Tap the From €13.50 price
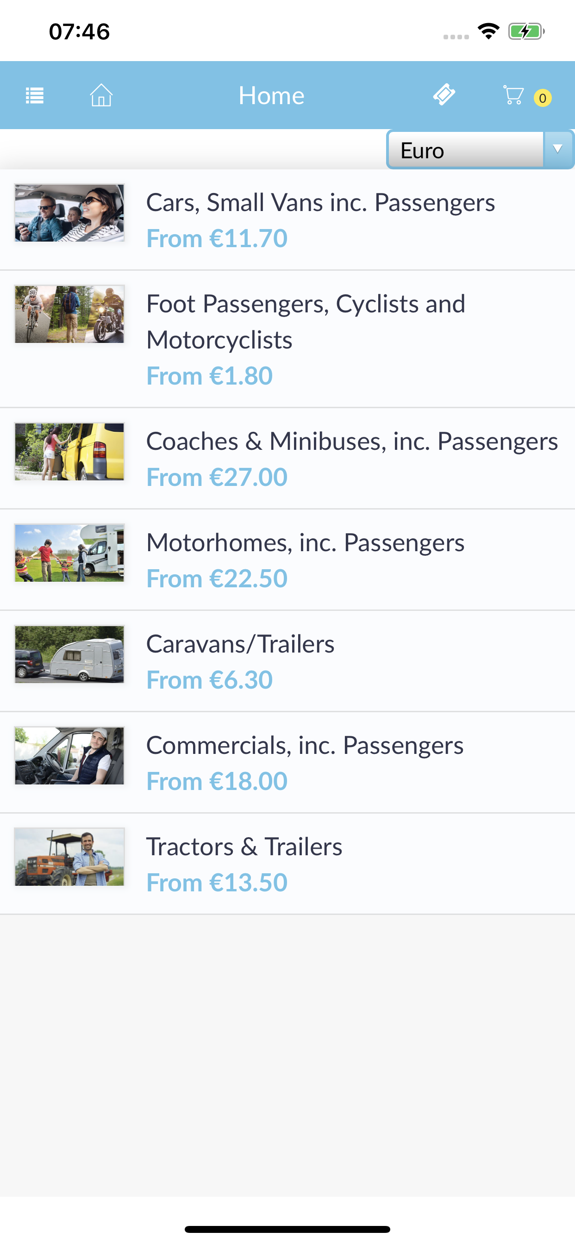 click(217, 883)
